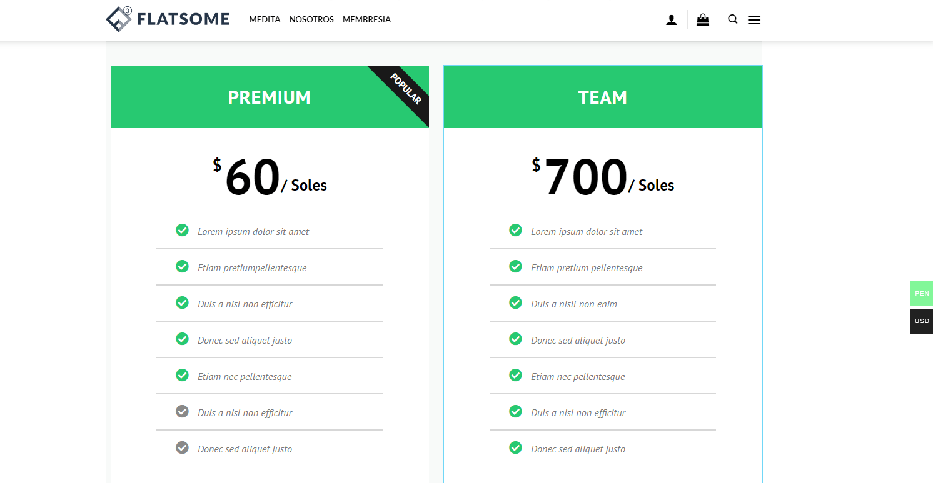Click checkmark beside 'Duis a nisll non enim'
This screenshot has height=483, width=933.
point(515,302)
